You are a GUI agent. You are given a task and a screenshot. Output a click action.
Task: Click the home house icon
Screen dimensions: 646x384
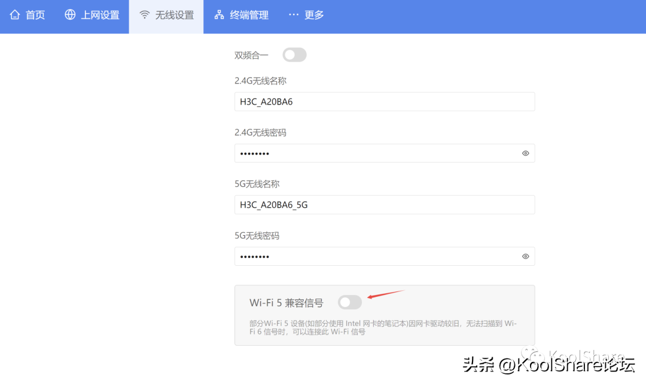[x=15, y=15]
